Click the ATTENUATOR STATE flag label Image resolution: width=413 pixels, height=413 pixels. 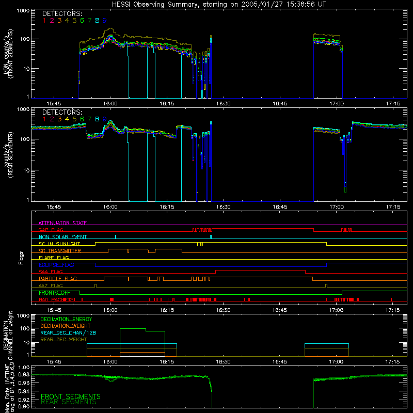click(62, 223)
